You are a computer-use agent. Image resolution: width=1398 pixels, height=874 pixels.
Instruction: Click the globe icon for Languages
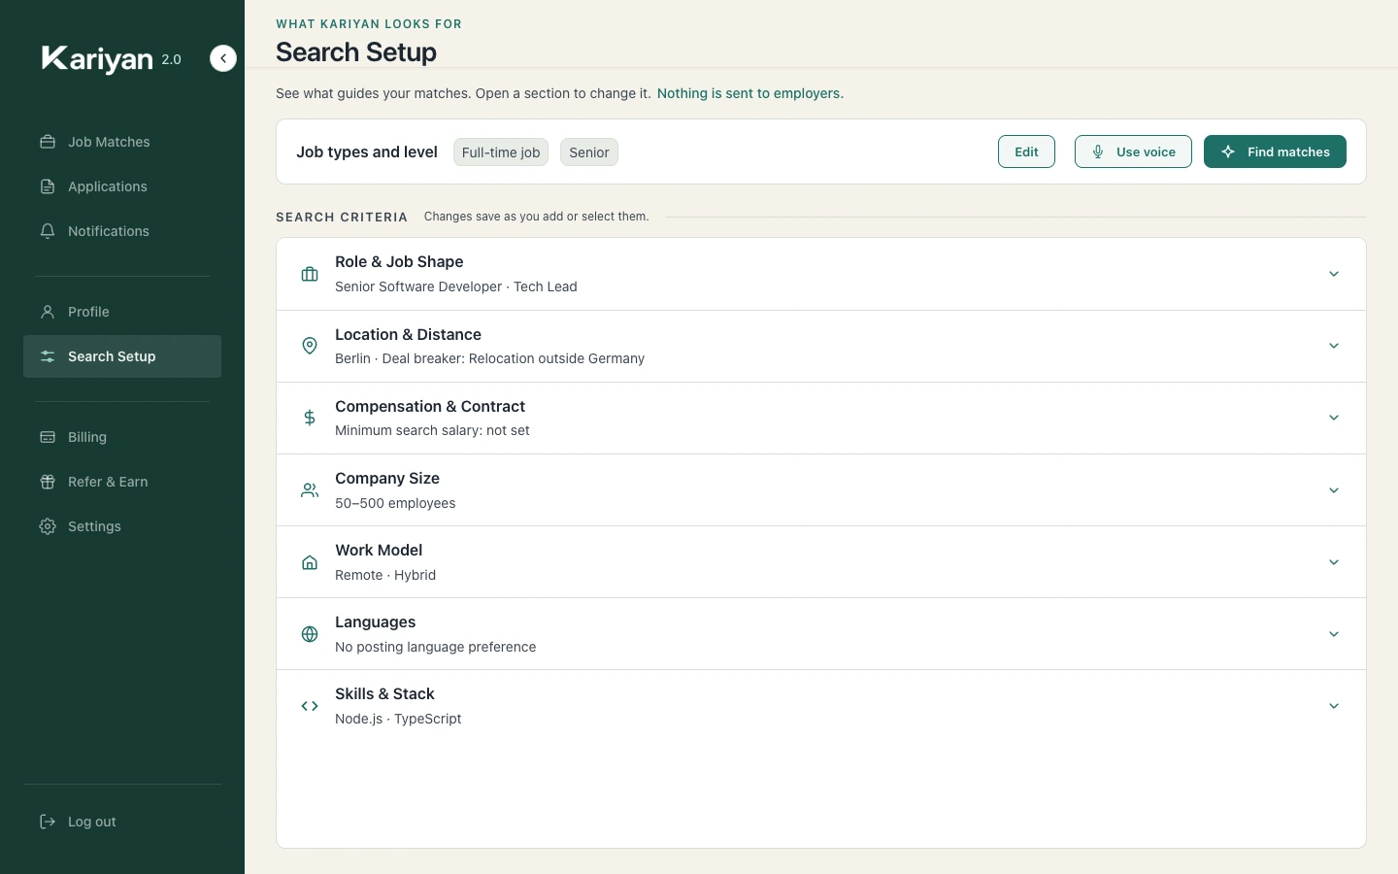[310, 634]
